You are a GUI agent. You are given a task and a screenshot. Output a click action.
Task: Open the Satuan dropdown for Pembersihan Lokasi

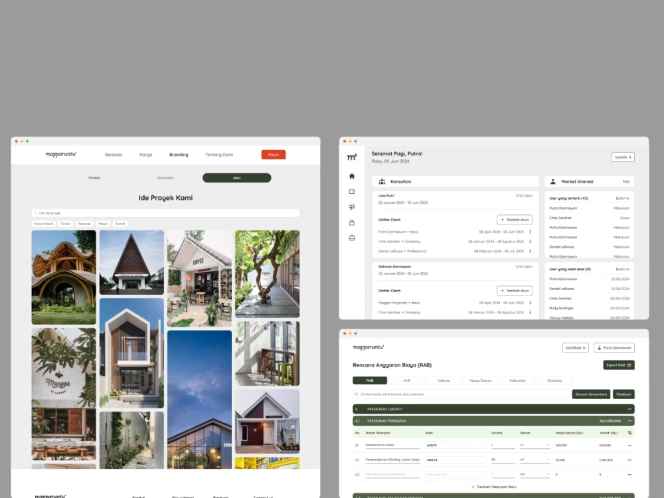(x=535, y=446)
